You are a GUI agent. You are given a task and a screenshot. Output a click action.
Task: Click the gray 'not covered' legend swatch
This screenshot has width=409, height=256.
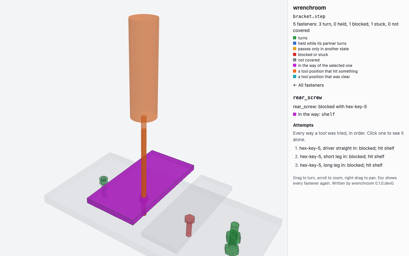pyautogui.click(x=295, y=60)
